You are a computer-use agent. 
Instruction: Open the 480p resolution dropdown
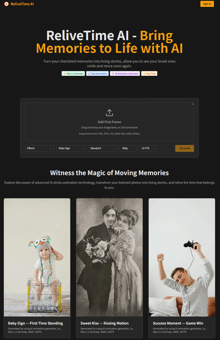pos(128,148)
